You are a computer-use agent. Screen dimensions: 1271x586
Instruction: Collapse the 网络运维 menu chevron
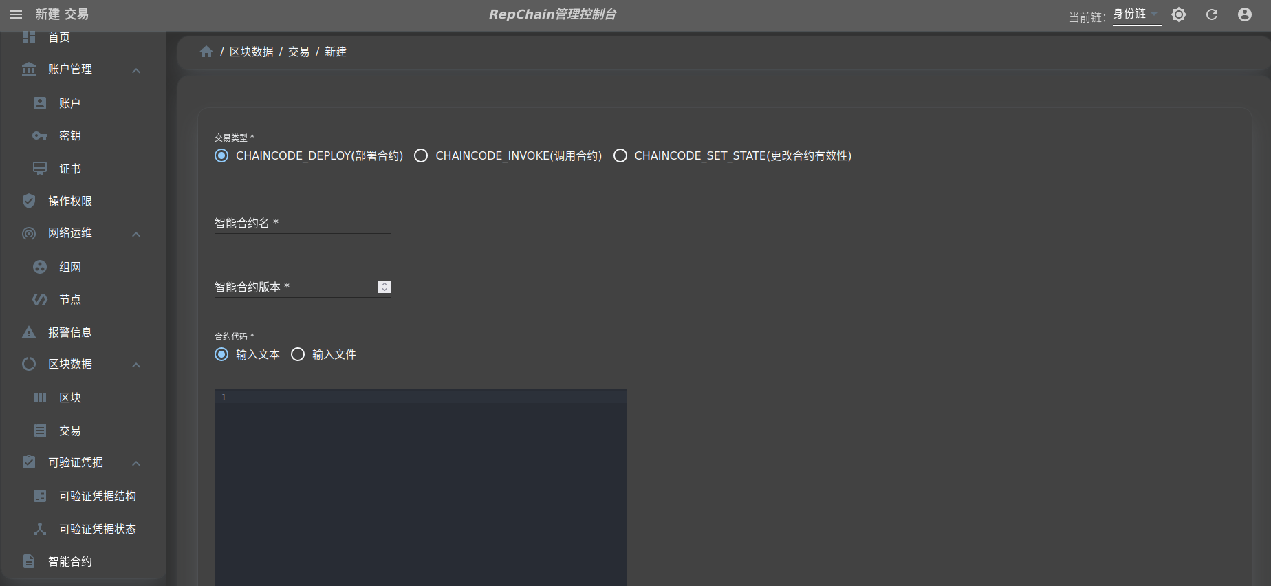click(x=136, y=234)
